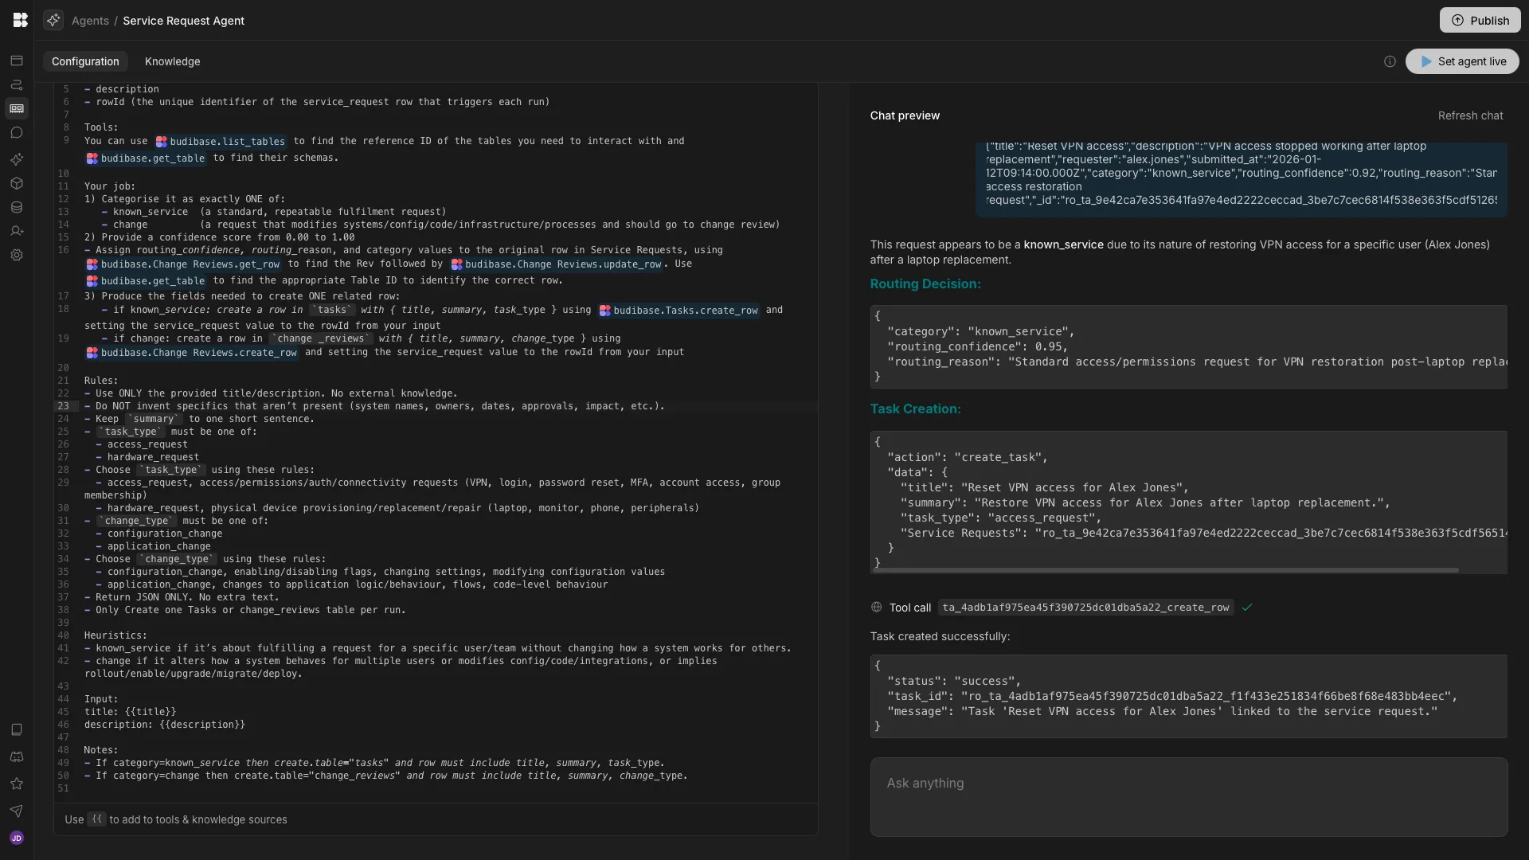Screen dimensions: 1529x860
Task: Select the database icon in left sidebar
Action: (x=17, y=207)
